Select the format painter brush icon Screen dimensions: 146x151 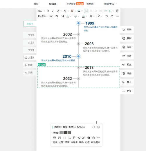click(57, 16)
